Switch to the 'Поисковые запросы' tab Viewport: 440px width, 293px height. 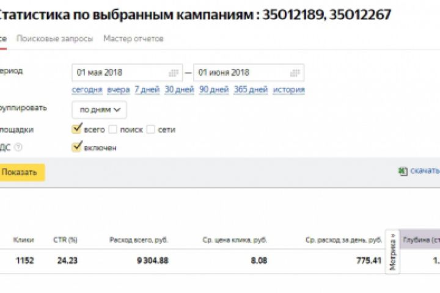(55, 38)
